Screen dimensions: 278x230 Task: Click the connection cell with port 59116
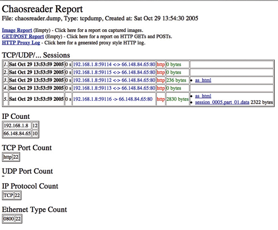(x=114, y=99)
